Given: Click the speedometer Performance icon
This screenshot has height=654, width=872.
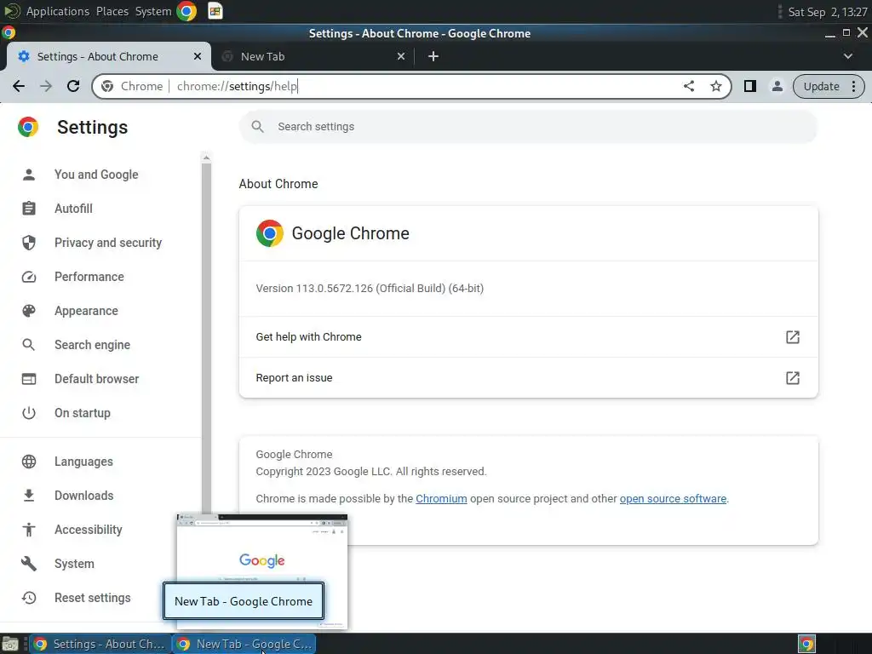Looking at the screenshot, I should pos(29,277).
